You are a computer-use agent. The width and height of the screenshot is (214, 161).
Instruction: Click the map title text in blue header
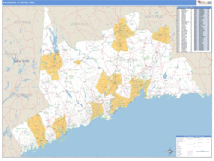pyautogui.click(x=18, y=3)
